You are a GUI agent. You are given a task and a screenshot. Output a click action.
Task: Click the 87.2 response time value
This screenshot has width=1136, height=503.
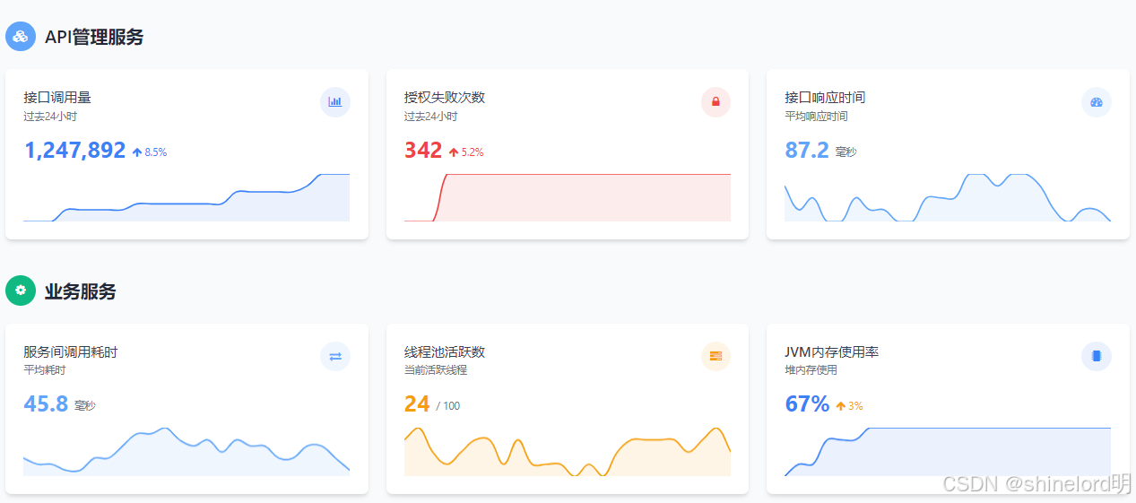pyautogui.click(x=807, y=150)
